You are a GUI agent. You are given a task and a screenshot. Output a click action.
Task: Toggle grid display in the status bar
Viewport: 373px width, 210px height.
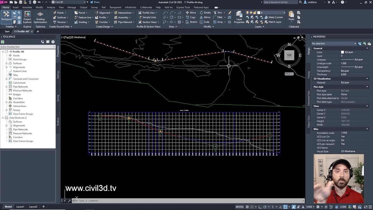[247, 206]
